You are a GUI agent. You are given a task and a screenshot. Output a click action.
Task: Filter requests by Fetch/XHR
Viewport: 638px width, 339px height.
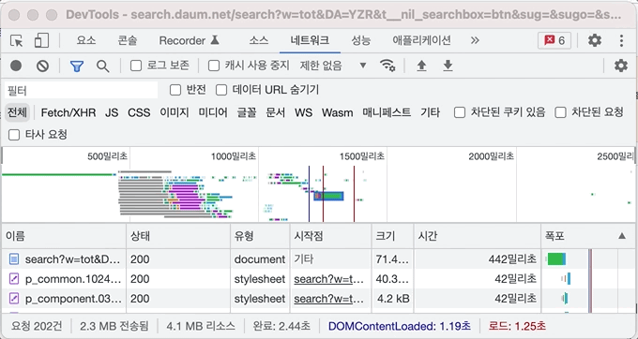(68, 112)
